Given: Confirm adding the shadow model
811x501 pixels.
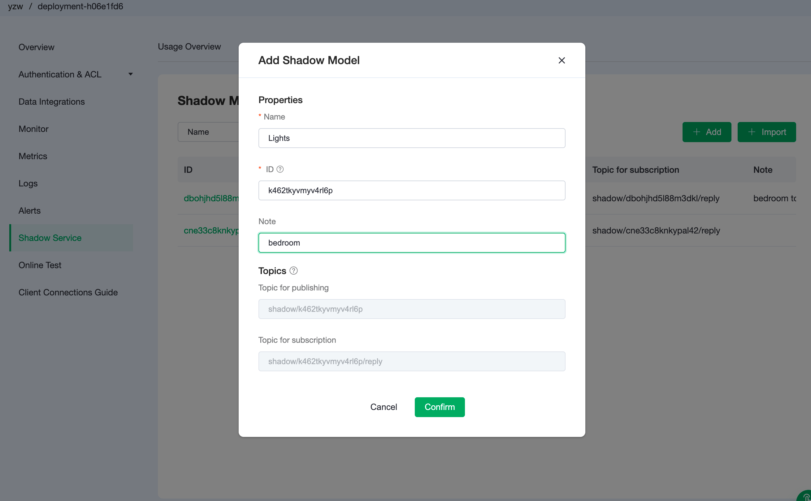Looking at the screenshot, I should (440, 407).
